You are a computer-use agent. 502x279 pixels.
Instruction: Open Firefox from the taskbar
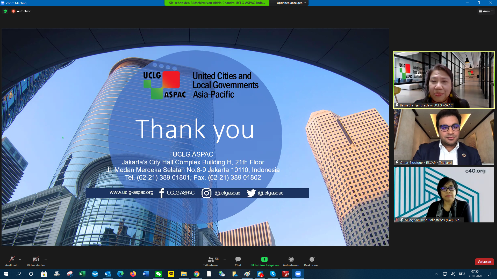pyautogui.click(x=133, y=274)
